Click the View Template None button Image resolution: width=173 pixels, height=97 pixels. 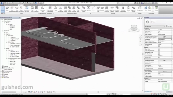point(165,72)
